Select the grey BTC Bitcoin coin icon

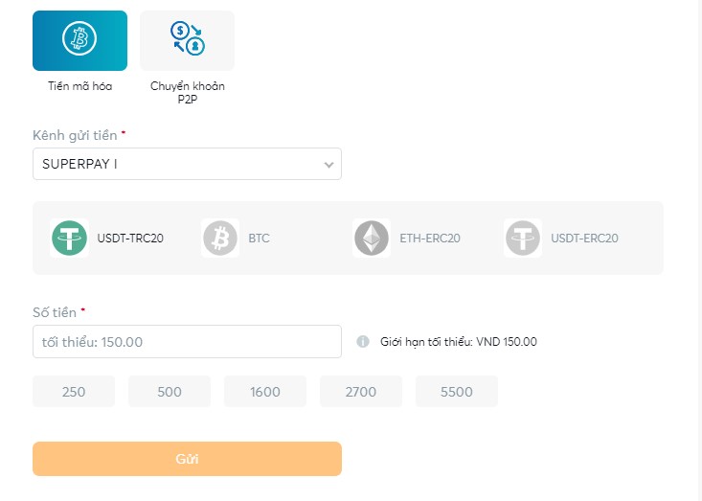coord(220,239)
